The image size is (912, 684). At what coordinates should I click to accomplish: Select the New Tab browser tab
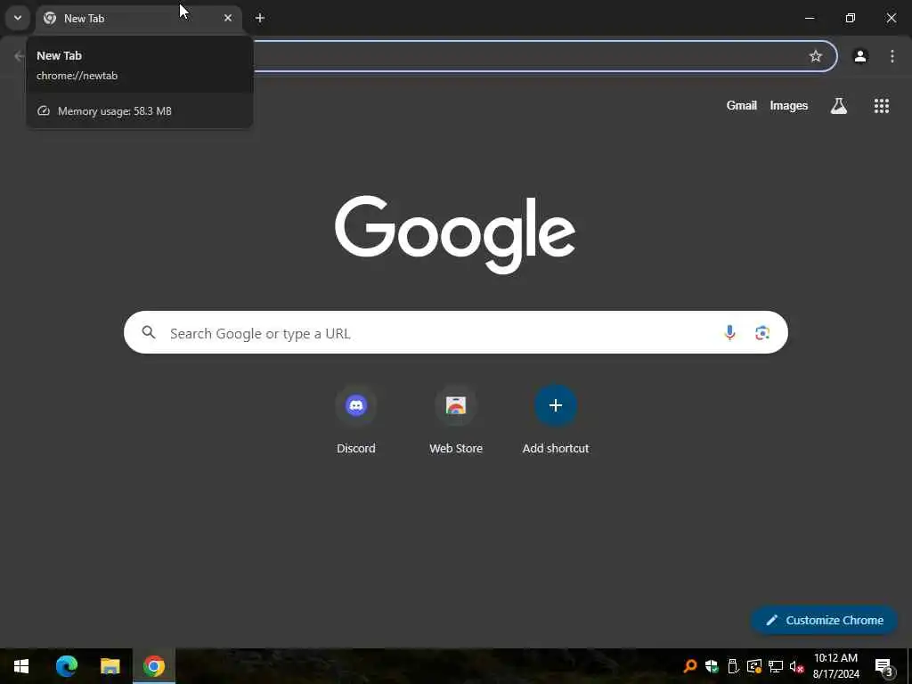coord(139,18)
